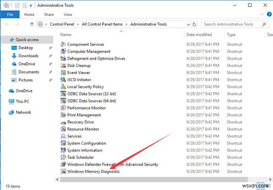Open the Customize Quick Access Toolbar dropdown
The width and height of the screenshot is (273, 190).
[x=31, y=5]
